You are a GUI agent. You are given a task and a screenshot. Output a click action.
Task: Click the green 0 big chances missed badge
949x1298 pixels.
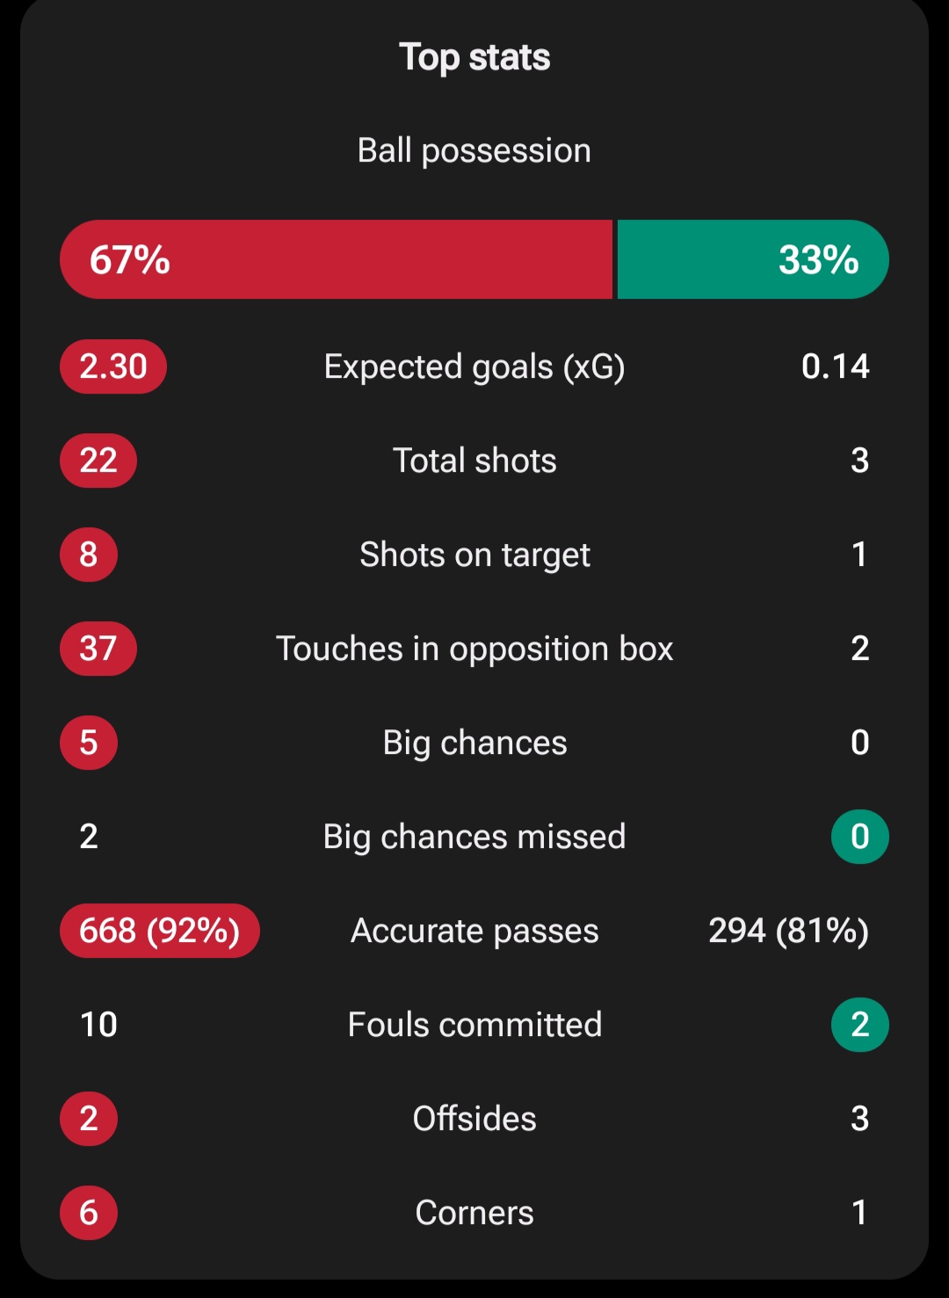coord(860,837)
